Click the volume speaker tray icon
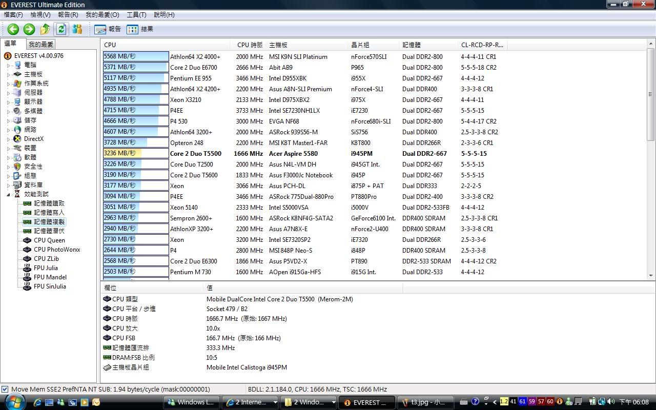 click(610, 402)
